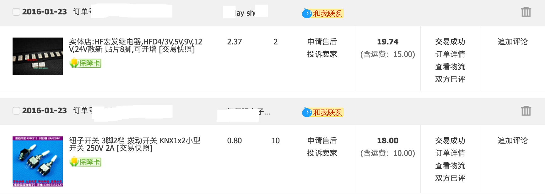This screenshot has height=194, width=545.
Task: Click 追加评论 for the relay order
Action: coord(513,42)
